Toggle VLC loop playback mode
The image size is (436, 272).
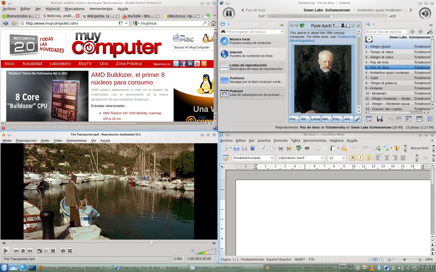pyautogui.click(x=63, y=251)
